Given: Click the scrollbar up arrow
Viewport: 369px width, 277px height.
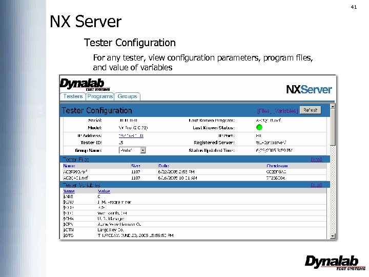Looking at the screenshot, I should coord(333,107).
